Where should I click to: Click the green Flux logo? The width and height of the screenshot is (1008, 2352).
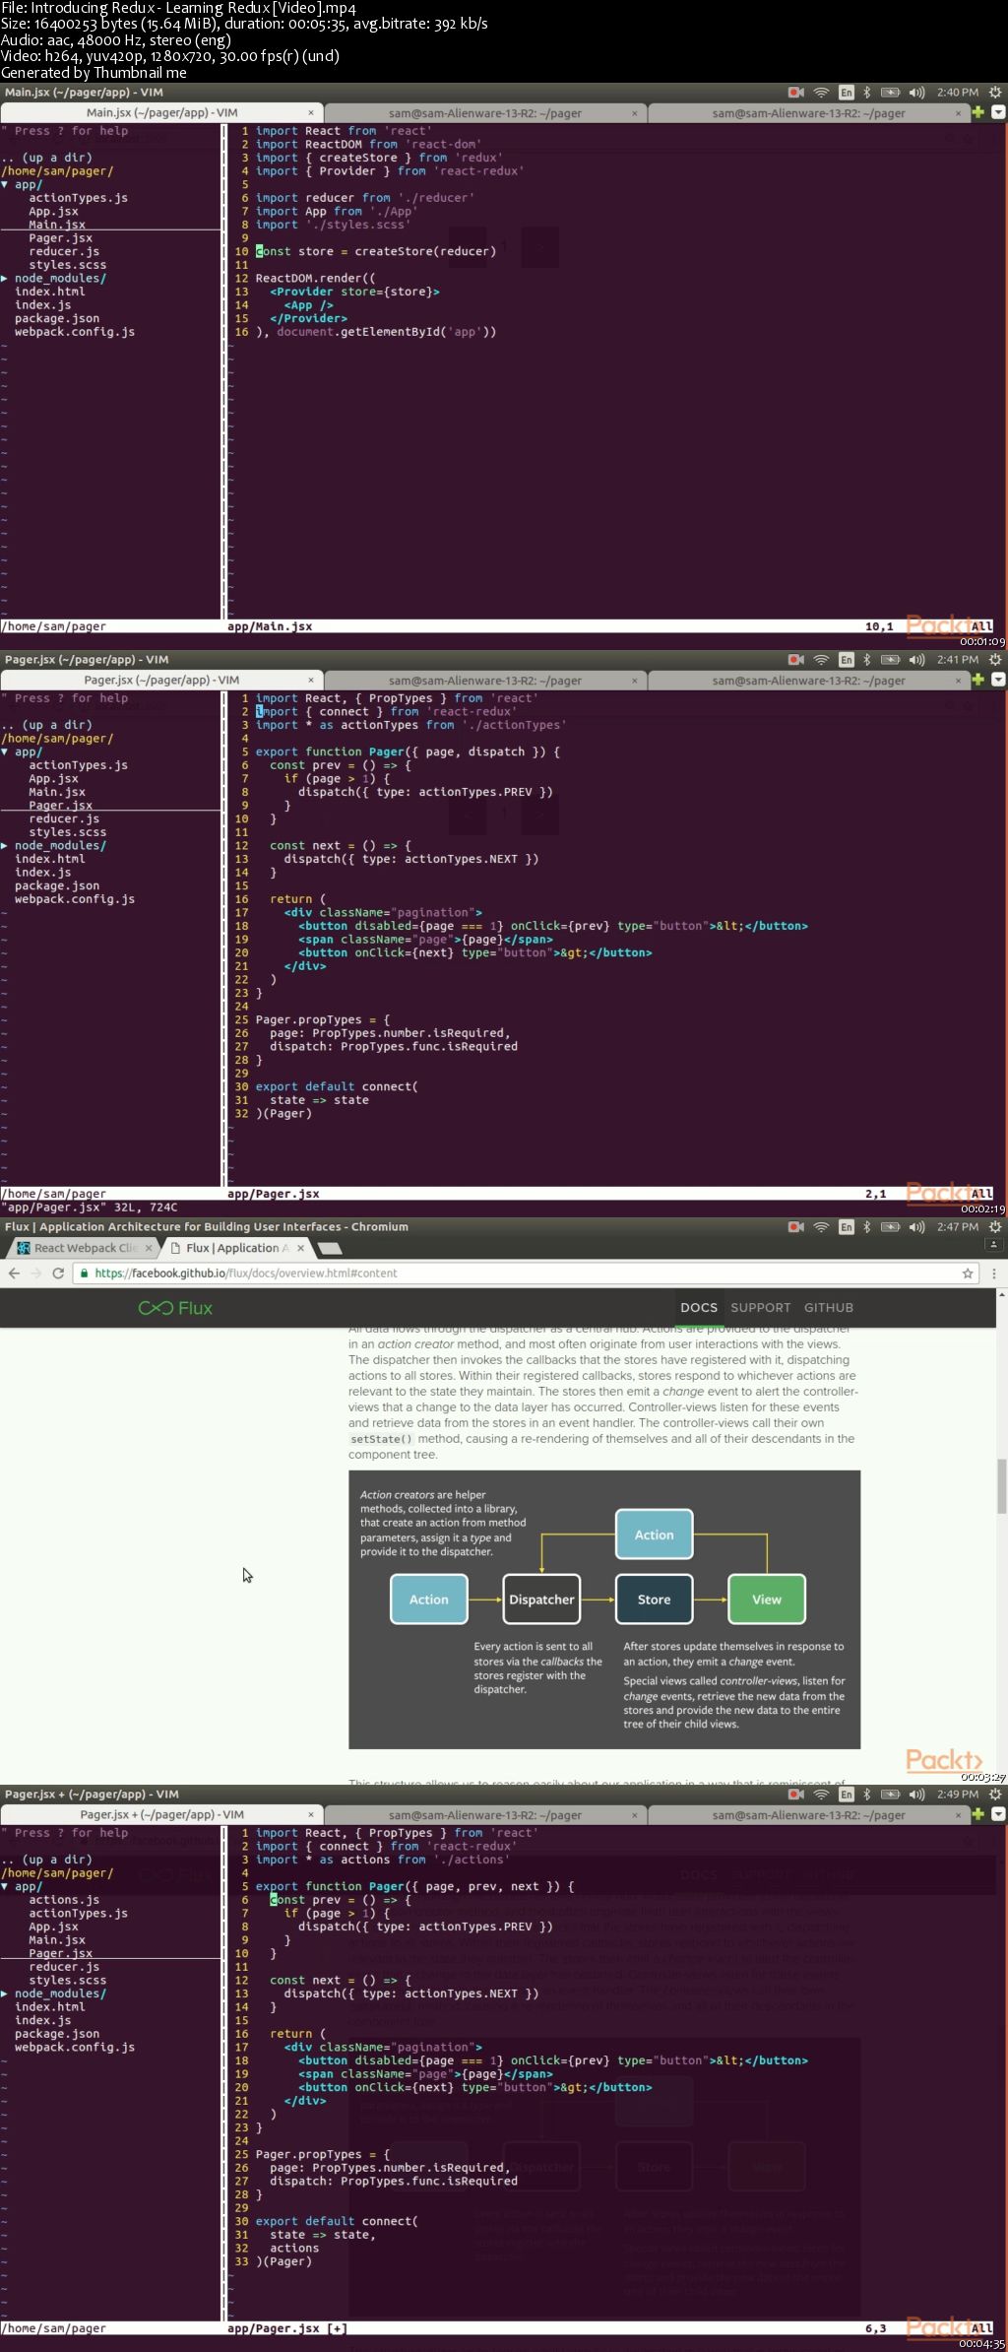pyautogui.click(x=175, y=1308)
